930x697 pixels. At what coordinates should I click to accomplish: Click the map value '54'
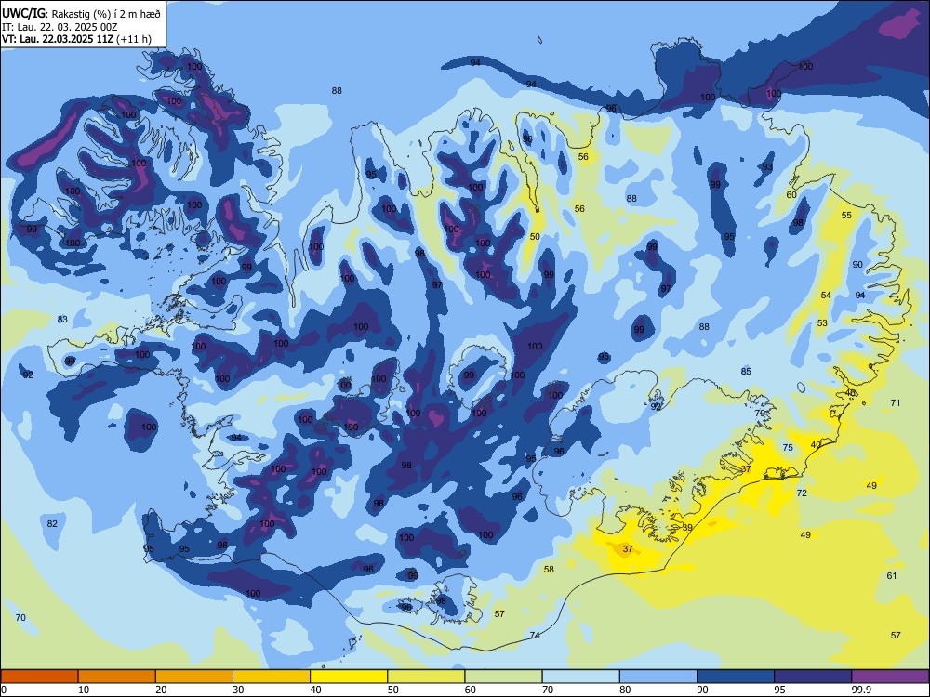point(826,296)
